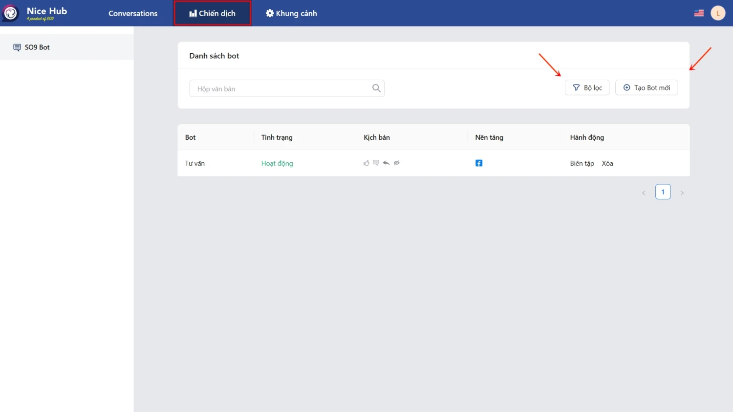Click the comment scenario icon
This screenshot has height=412, width=733.
(x=376, y=163)
